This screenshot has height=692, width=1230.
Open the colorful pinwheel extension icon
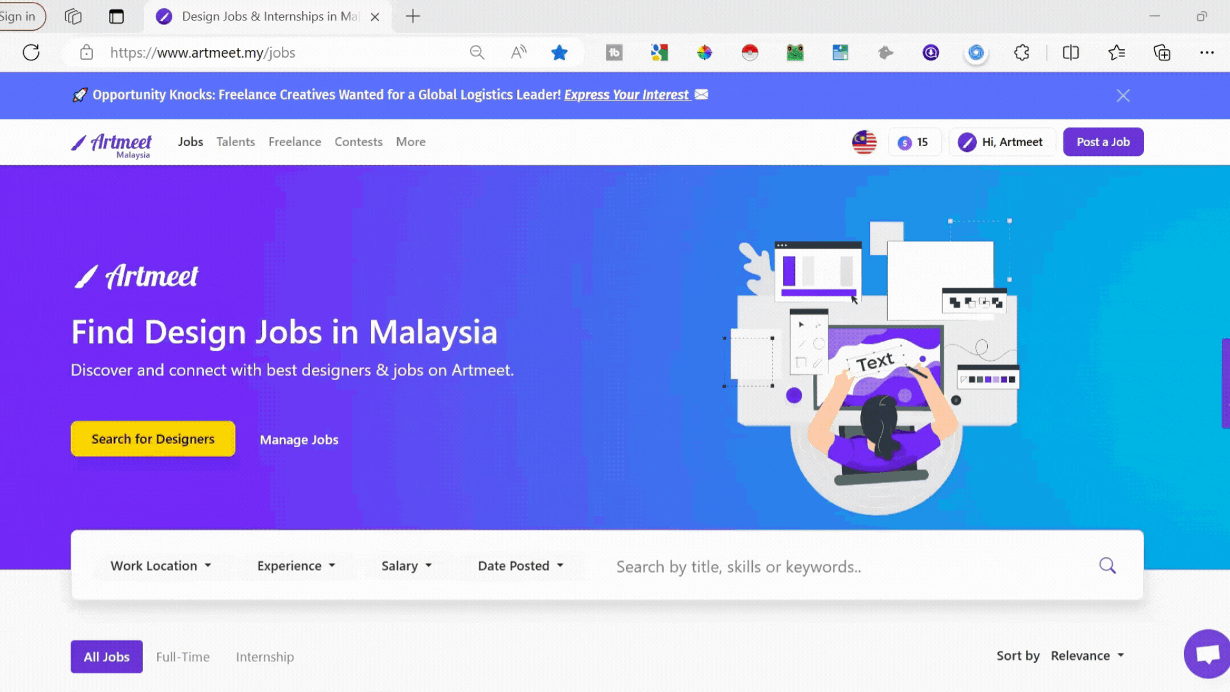pos(705,53)
